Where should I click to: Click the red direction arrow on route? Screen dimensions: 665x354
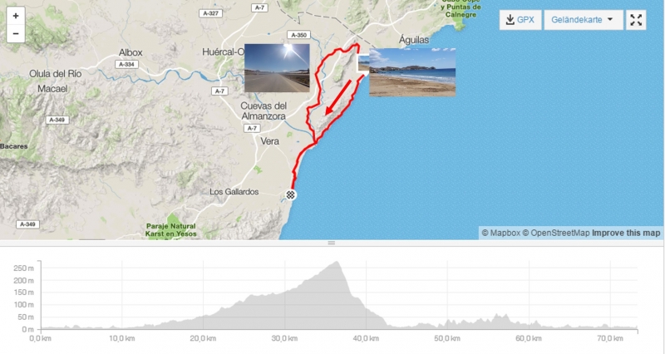pyautogui.click(x=338, y=97)
